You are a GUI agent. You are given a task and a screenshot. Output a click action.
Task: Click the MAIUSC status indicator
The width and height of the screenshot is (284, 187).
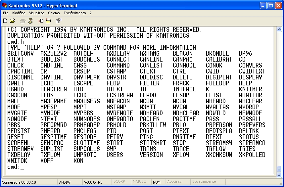point(139,181)
